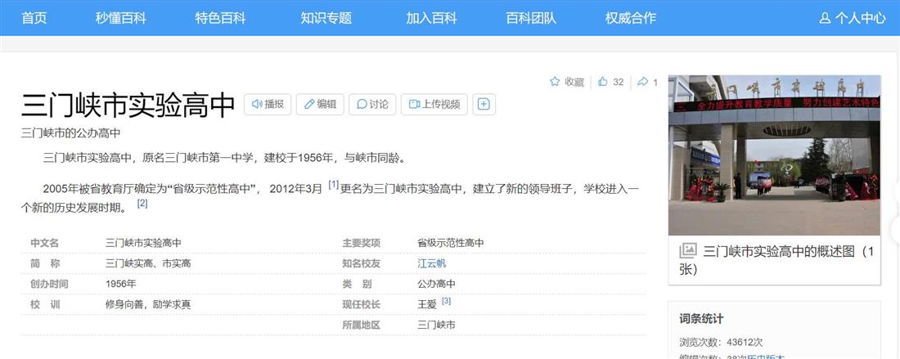Screen dimensions: 900x359
Task: Click the entry title 三门峡市实验高中
Action: pyautogui.click(x=128, y=105)
